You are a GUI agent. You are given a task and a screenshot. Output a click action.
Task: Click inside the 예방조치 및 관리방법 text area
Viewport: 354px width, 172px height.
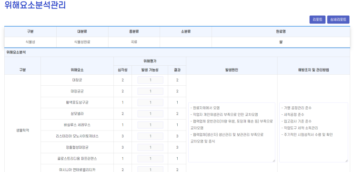pos(314,132)
